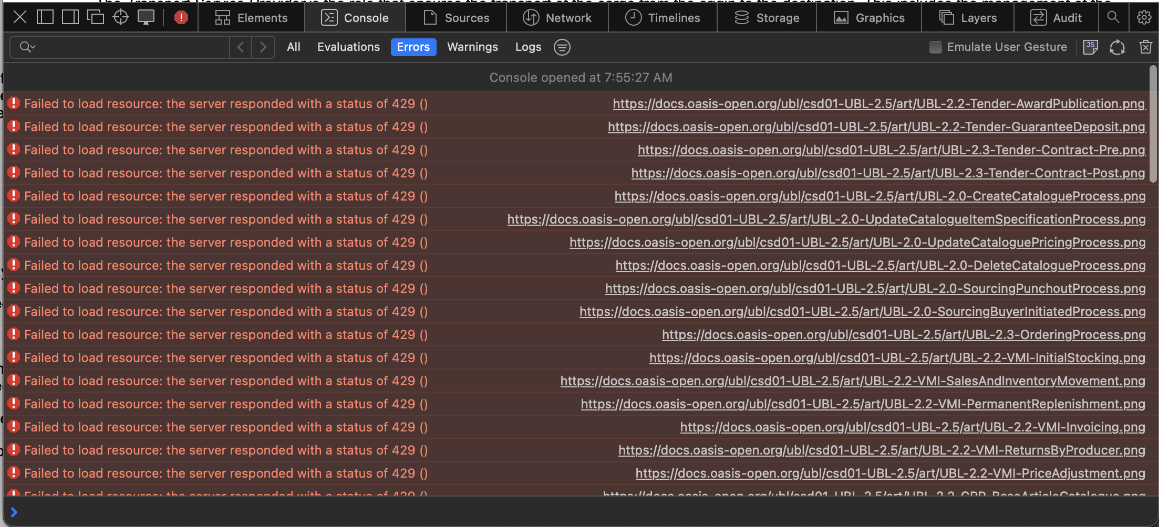This screenshot has height=527, width=1159.
Task: Dock inspector to the left side
Action: pos(45,17)
